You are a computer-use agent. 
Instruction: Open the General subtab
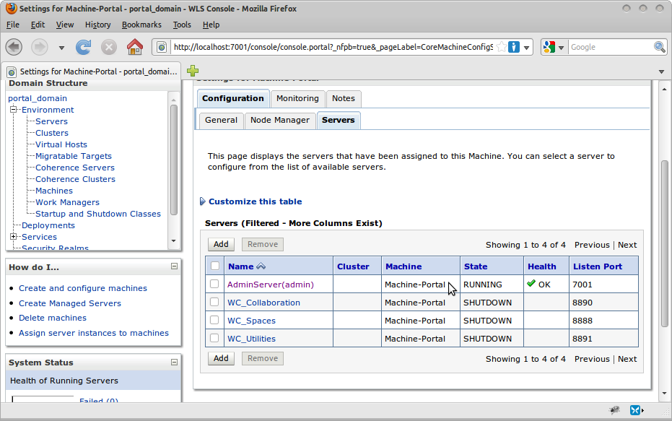221,120
